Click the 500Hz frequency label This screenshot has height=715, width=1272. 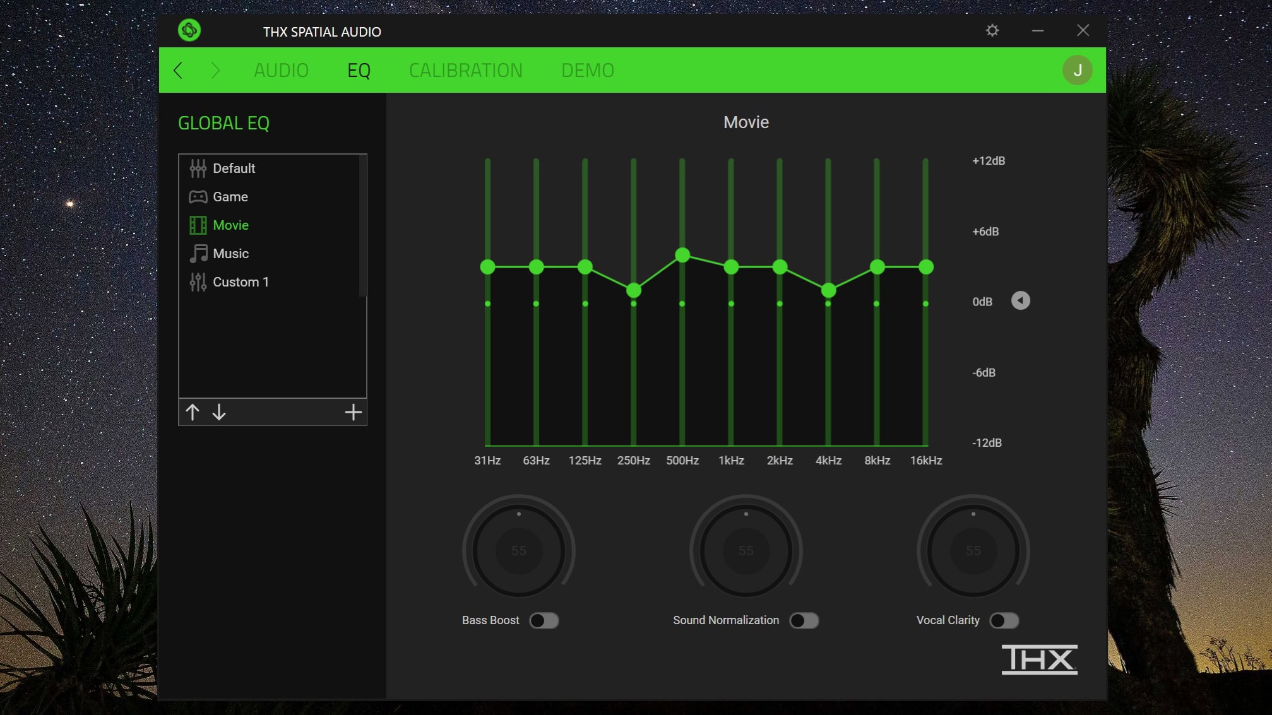682,460
